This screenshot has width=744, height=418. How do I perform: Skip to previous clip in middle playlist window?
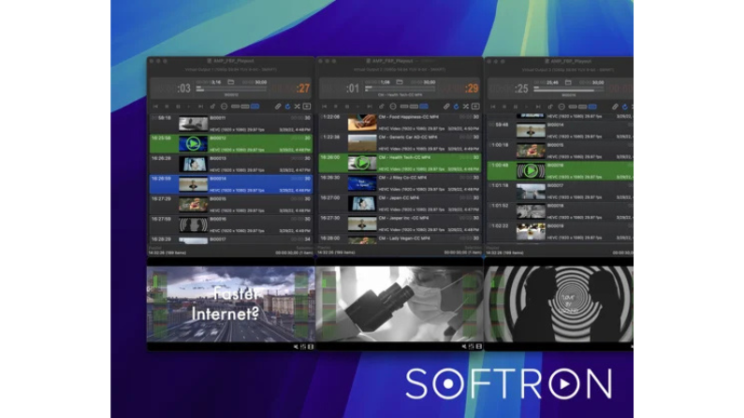(x=324, y=107)
